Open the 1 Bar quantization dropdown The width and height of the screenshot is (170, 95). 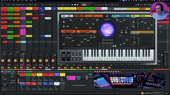(x=36, y=5)
